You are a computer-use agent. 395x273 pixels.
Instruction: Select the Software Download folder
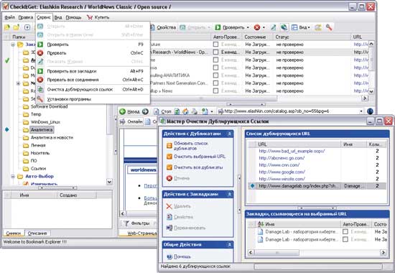click(x=49, y=106)
